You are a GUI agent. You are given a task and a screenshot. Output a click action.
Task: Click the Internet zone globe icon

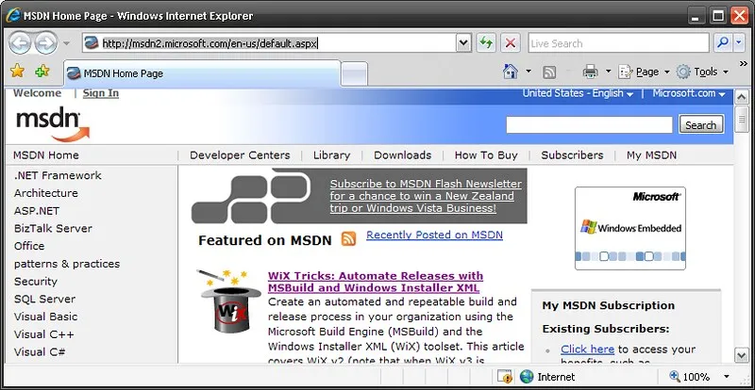tap(527, 376)
